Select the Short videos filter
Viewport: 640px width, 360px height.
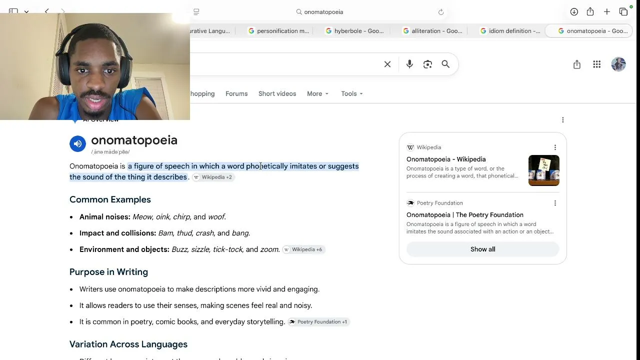pos(277,93)
